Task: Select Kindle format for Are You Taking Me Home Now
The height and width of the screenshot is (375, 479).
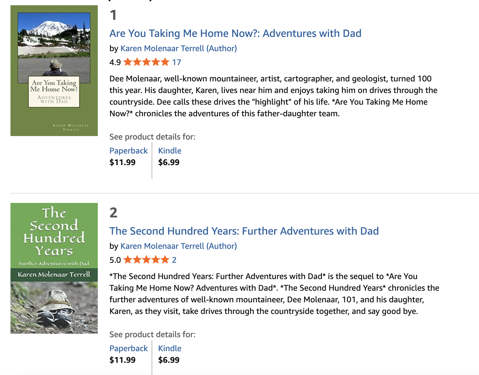Action: tap(170, 151)
